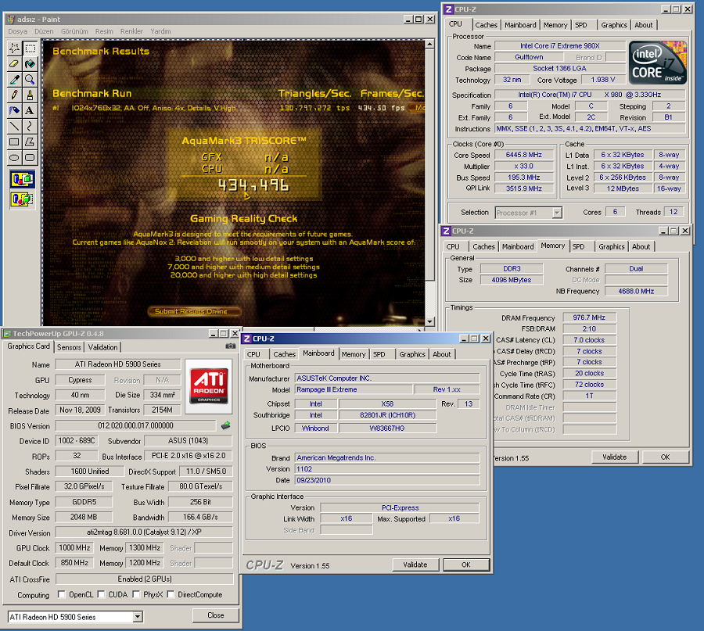The width and height of the screenshot is (704, 631).
Task: Open the Düzen menu in Paint
Action: click(44, 31)
